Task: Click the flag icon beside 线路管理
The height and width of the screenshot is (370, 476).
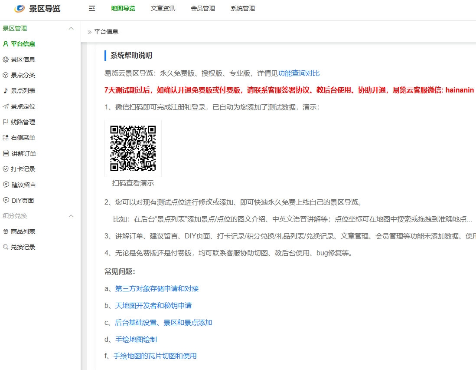Action: (x=6, y=122)
